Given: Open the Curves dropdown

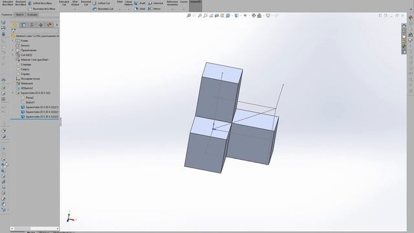Looking at the screenshot, I should click(x=184, y=9).
